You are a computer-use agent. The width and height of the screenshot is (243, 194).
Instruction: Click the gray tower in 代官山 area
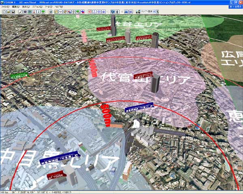[155, 84]
